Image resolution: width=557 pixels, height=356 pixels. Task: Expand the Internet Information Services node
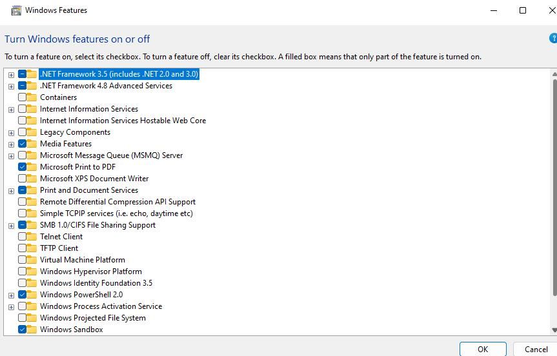[x=12, y=110]
